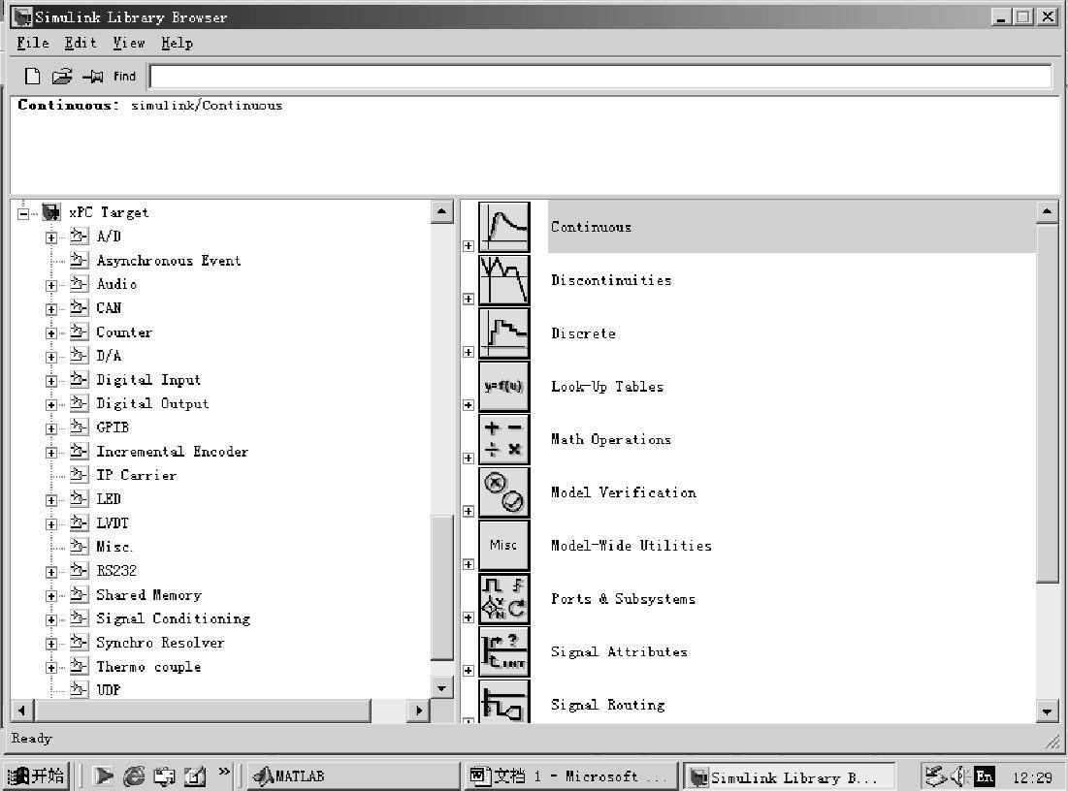
Task: Click the UDP library node icon
Action: click(x=79, y=689)
